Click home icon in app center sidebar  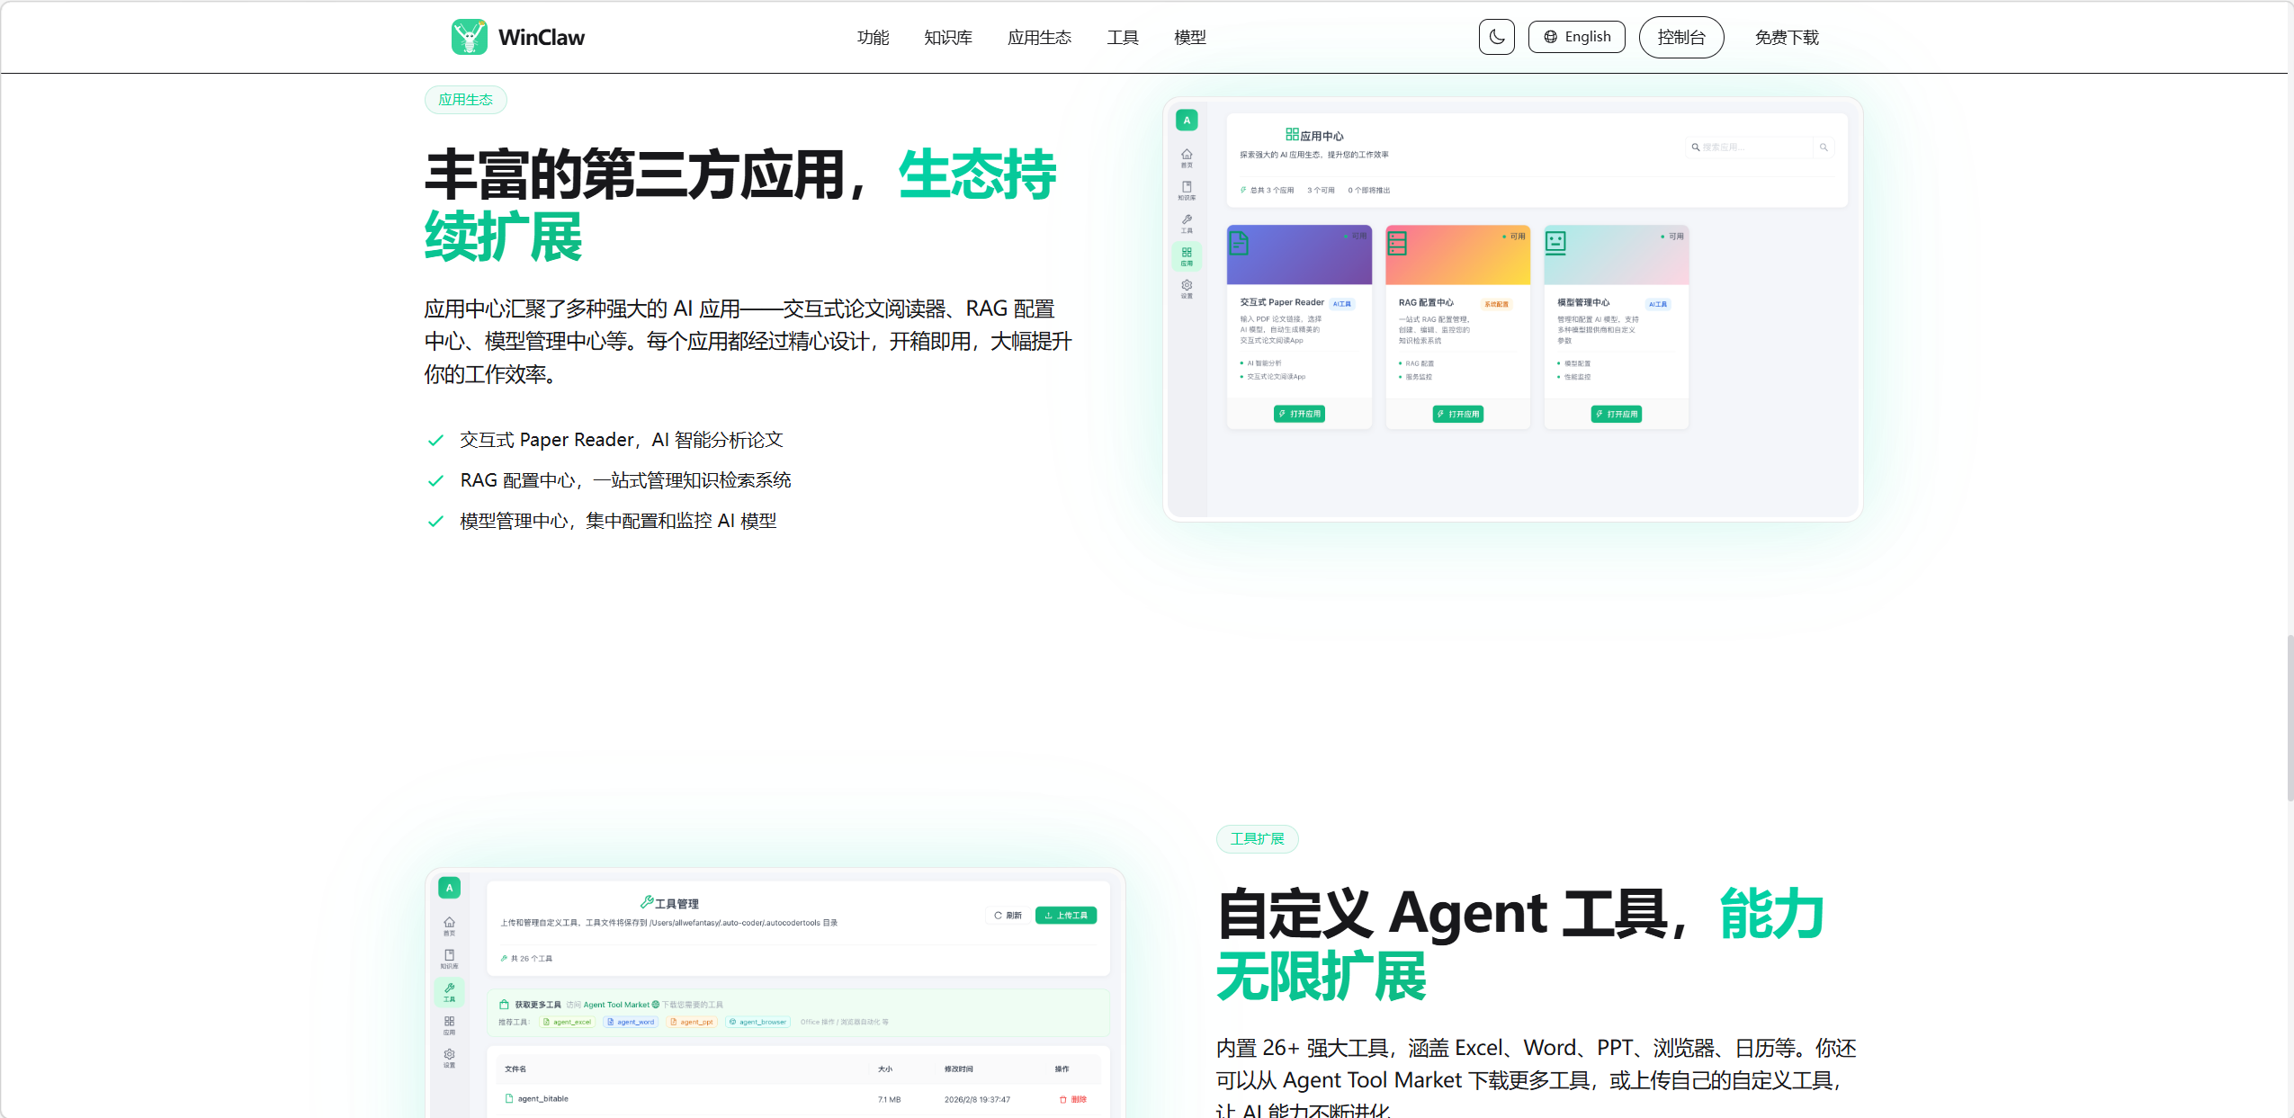(1187, 157)
